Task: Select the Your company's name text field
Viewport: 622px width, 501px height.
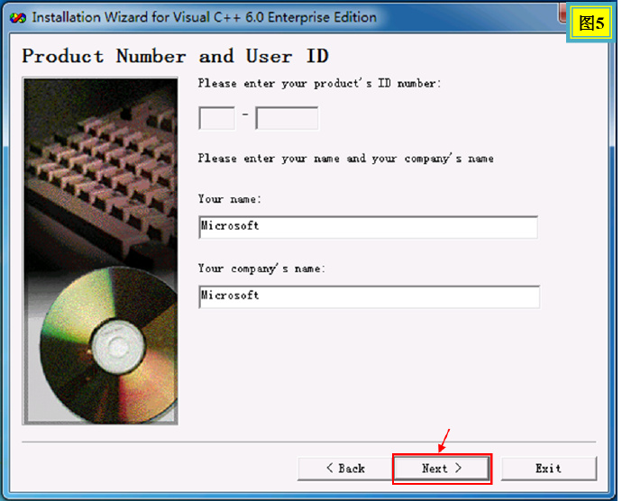Action: pyautogui.click(x=369, y=296)
